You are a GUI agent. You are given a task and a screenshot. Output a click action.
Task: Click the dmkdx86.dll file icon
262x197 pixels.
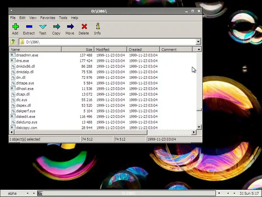[13, 66]
